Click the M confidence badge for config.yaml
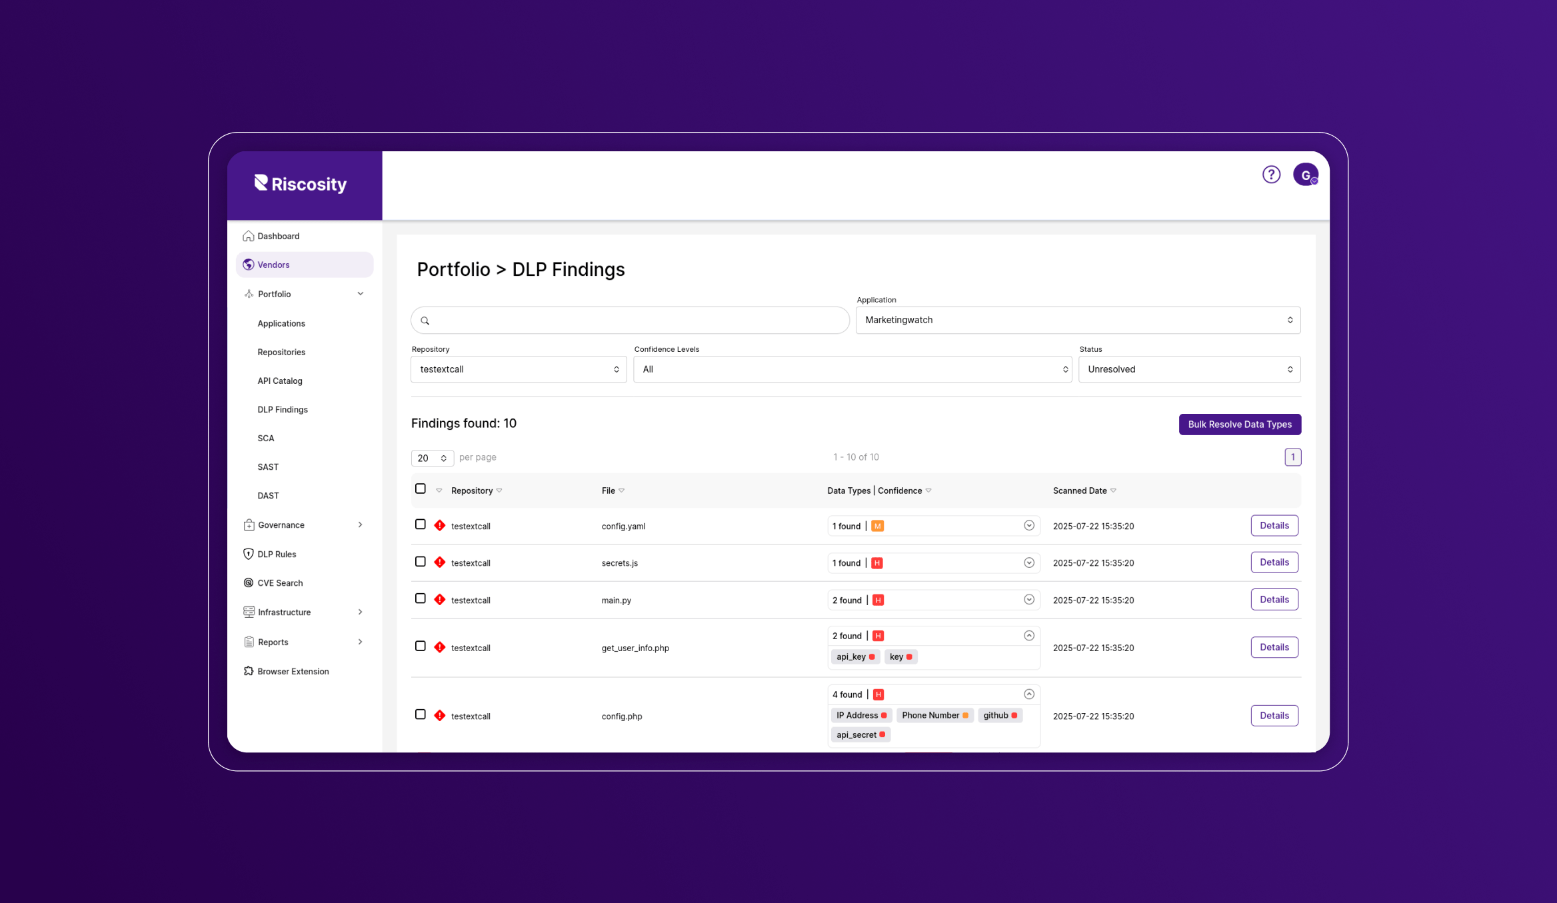 [878, 526]
